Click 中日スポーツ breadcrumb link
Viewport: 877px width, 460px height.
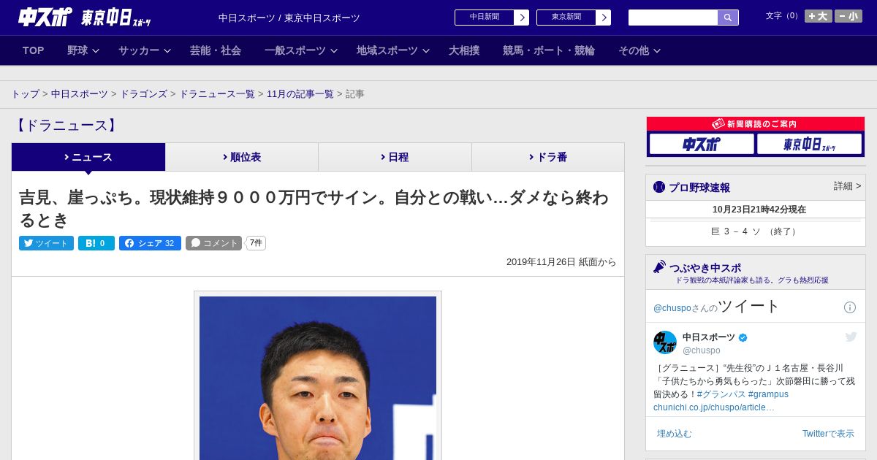[80, 94]
